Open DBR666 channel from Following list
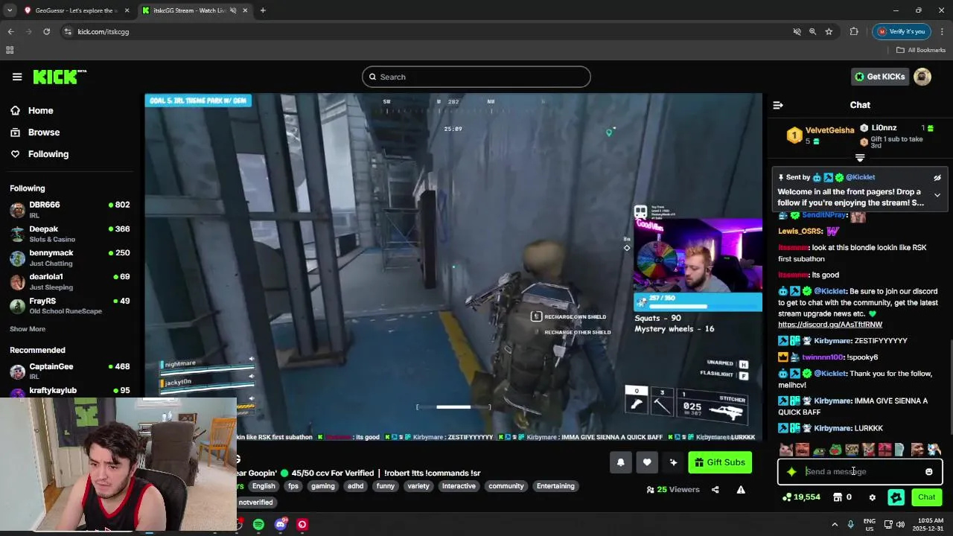The image size is (953, 536). point(70,209)
